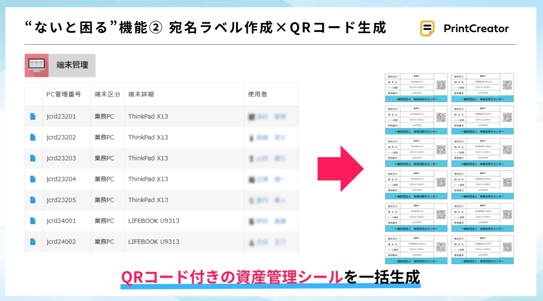Open record icon for jcrd23202
This screenshot has width=543, height=301.
pos(33,137)
